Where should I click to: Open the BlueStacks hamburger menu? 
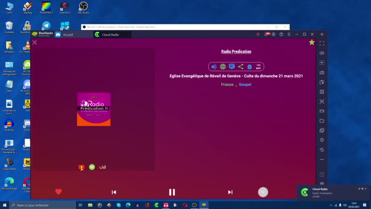click(x=289, y=34)
